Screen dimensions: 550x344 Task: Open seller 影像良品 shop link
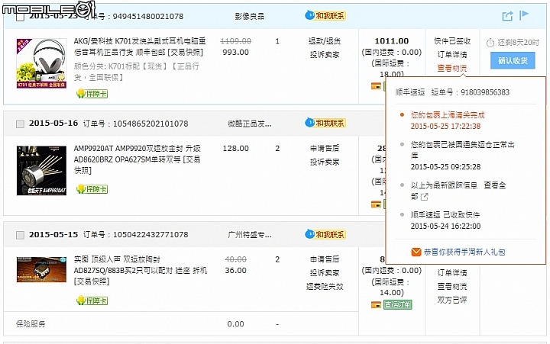coord(249,17)
